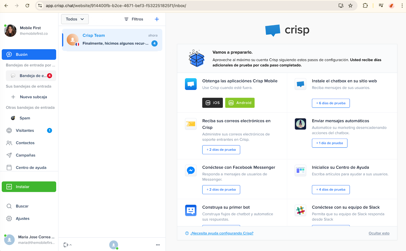Click the plus icon to start new conversation
This screenshot has width=406, height=251.
(157, 19)
